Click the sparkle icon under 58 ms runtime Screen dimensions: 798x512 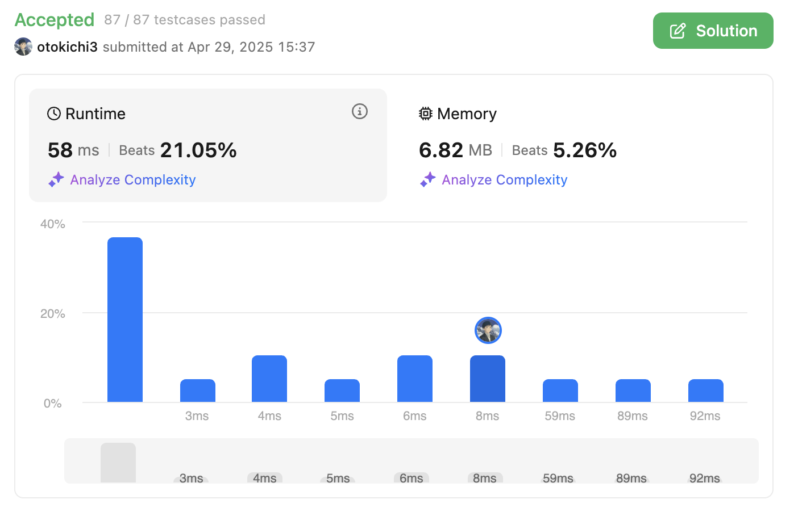click(x=56, y=180)
